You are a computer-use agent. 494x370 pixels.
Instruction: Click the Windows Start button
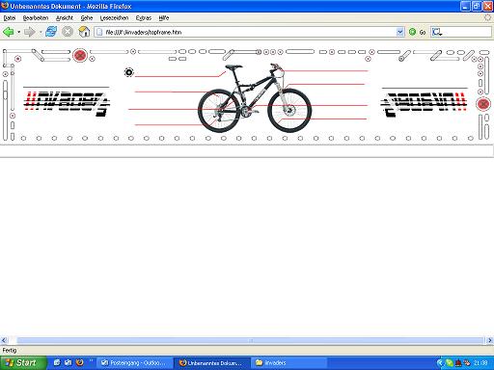(23, 363)
